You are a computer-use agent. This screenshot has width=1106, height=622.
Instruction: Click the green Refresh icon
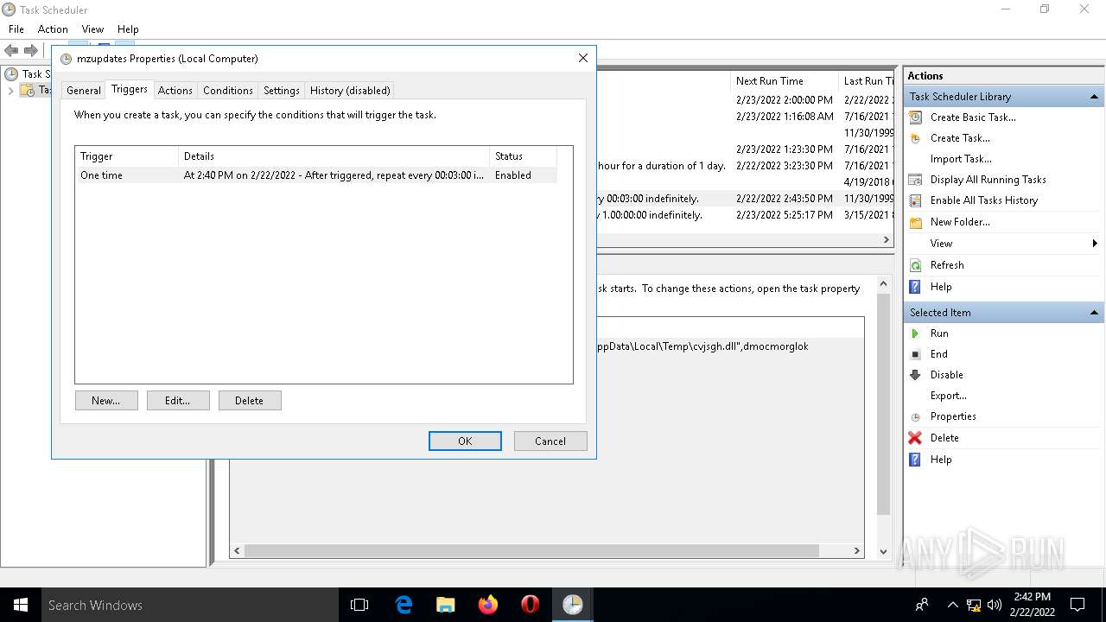(915, 265)
